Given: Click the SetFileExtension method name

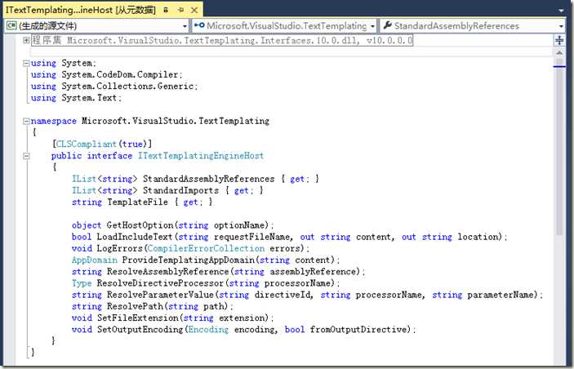Looking at the screenshot, I should point(138,318).
